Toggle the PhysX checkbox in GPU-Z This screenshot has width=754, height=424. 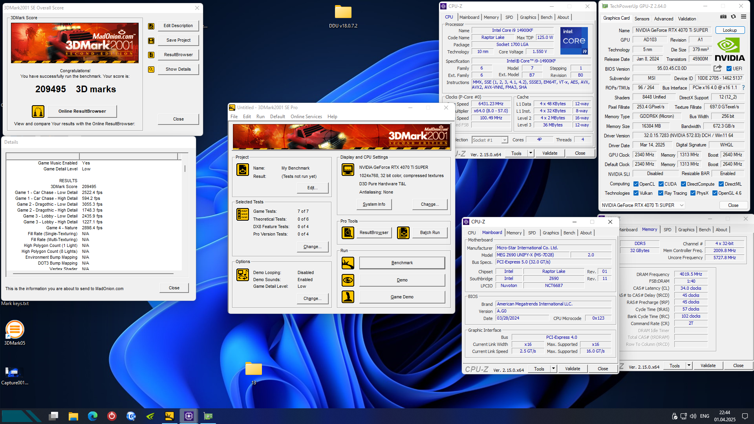693,193
